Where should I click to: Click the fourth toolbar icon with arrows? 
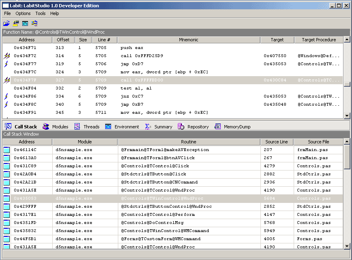[x=34, y=23]
